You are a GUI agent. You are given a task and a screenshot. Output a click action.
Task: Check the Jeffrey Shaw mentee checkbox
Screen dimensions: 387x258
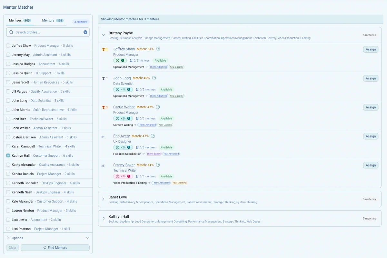point(8,46)
